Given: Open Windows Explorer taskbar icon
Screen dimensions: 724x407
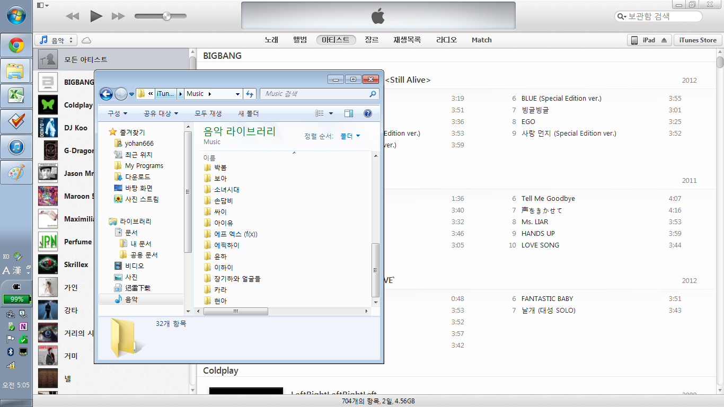Looking at the screenshot, I should point(16,72).
